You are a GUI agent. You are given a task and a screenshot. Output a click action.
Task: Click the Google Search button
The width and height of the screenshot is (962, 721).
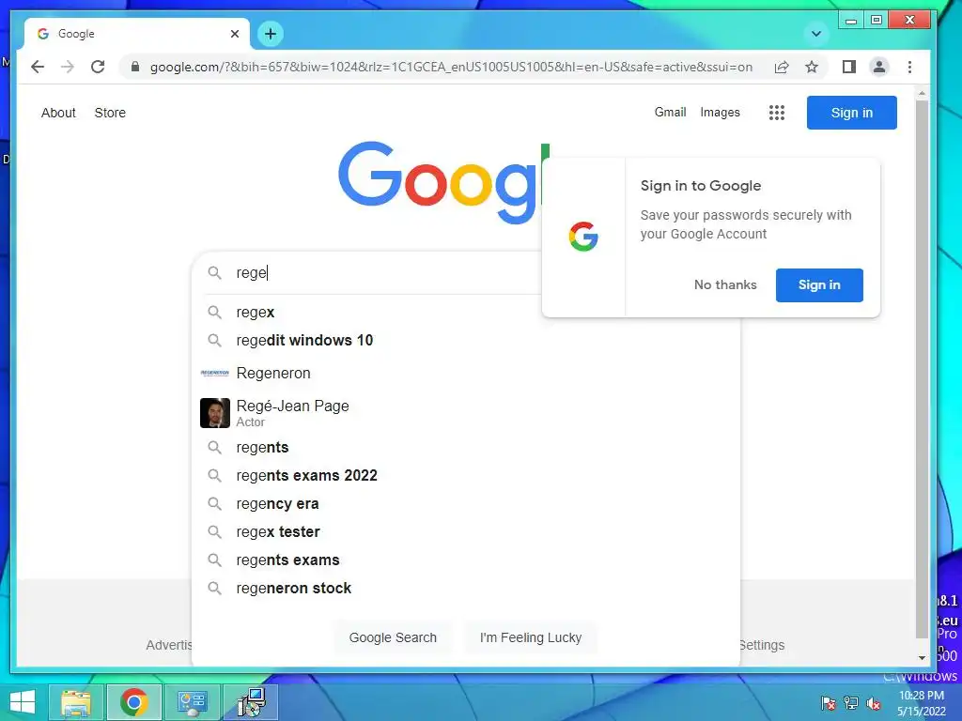point(393,637)
